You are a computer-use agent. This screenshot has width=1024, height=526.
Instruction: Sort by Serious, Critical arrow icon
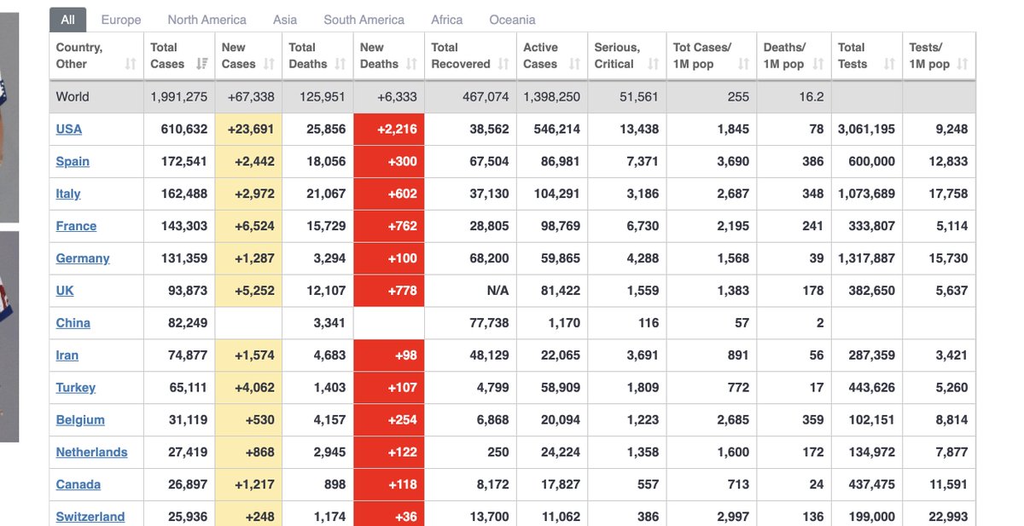pos(653,64)
